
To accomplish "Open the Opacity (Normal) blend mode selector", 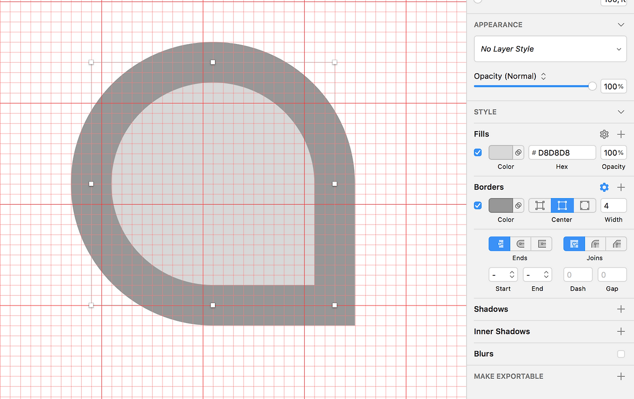I will point(510,76).
